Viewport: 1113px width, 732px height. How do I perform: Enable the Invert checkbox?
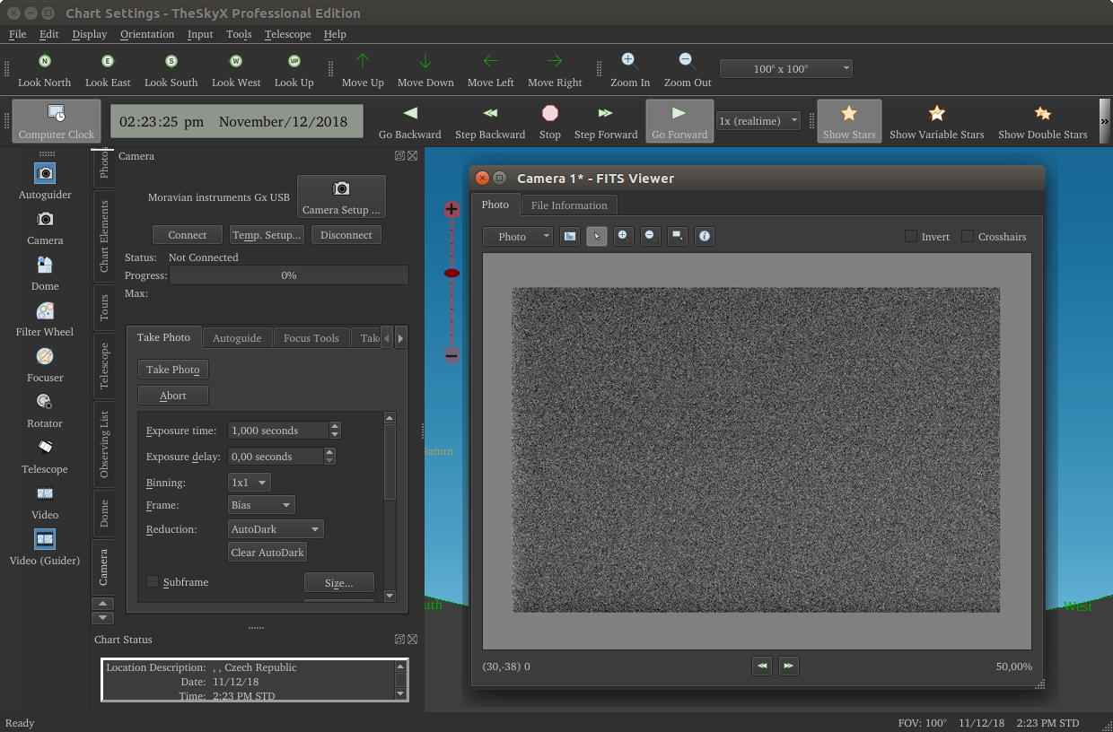[911, 237]
